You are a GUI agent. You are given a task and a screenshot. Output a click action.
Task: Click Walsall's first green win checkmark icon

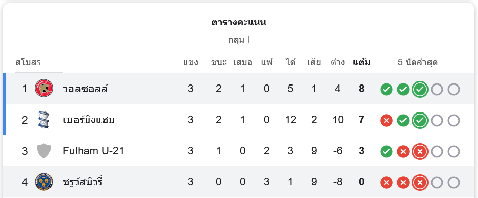[386, 90]
